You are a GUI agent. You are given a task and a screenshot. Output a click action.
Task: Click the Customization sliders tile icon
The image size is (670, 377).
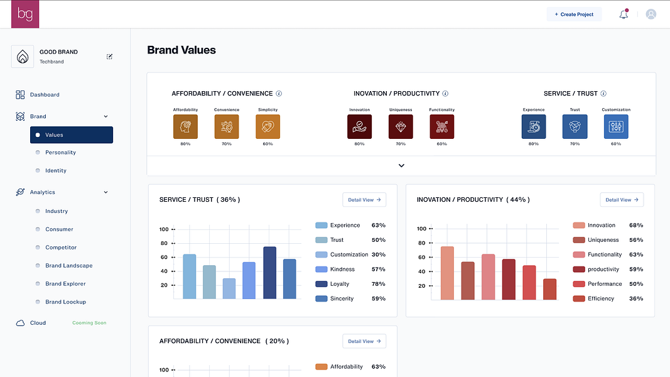pos(616,126)
